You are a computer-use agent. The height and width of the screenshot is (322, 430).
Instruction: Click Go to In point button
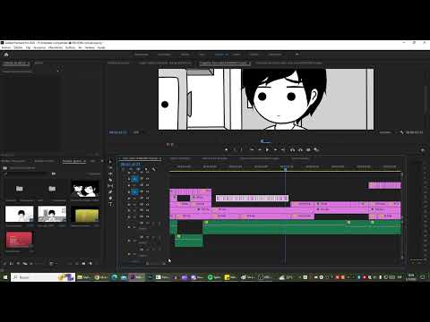252,149
